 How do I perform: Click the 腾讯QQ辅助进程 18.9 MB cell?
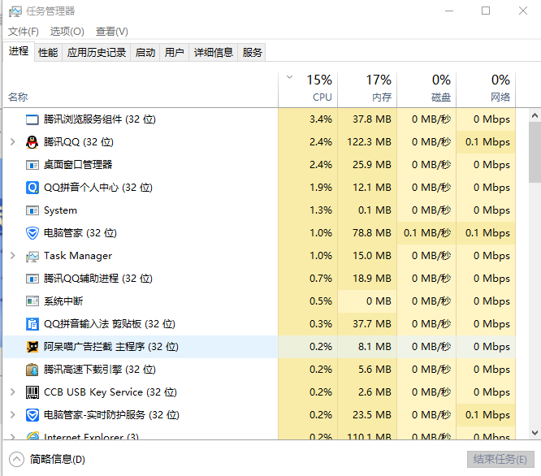coord(367,279)
